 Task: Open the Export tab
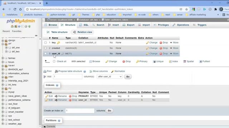tap(128, 25)
